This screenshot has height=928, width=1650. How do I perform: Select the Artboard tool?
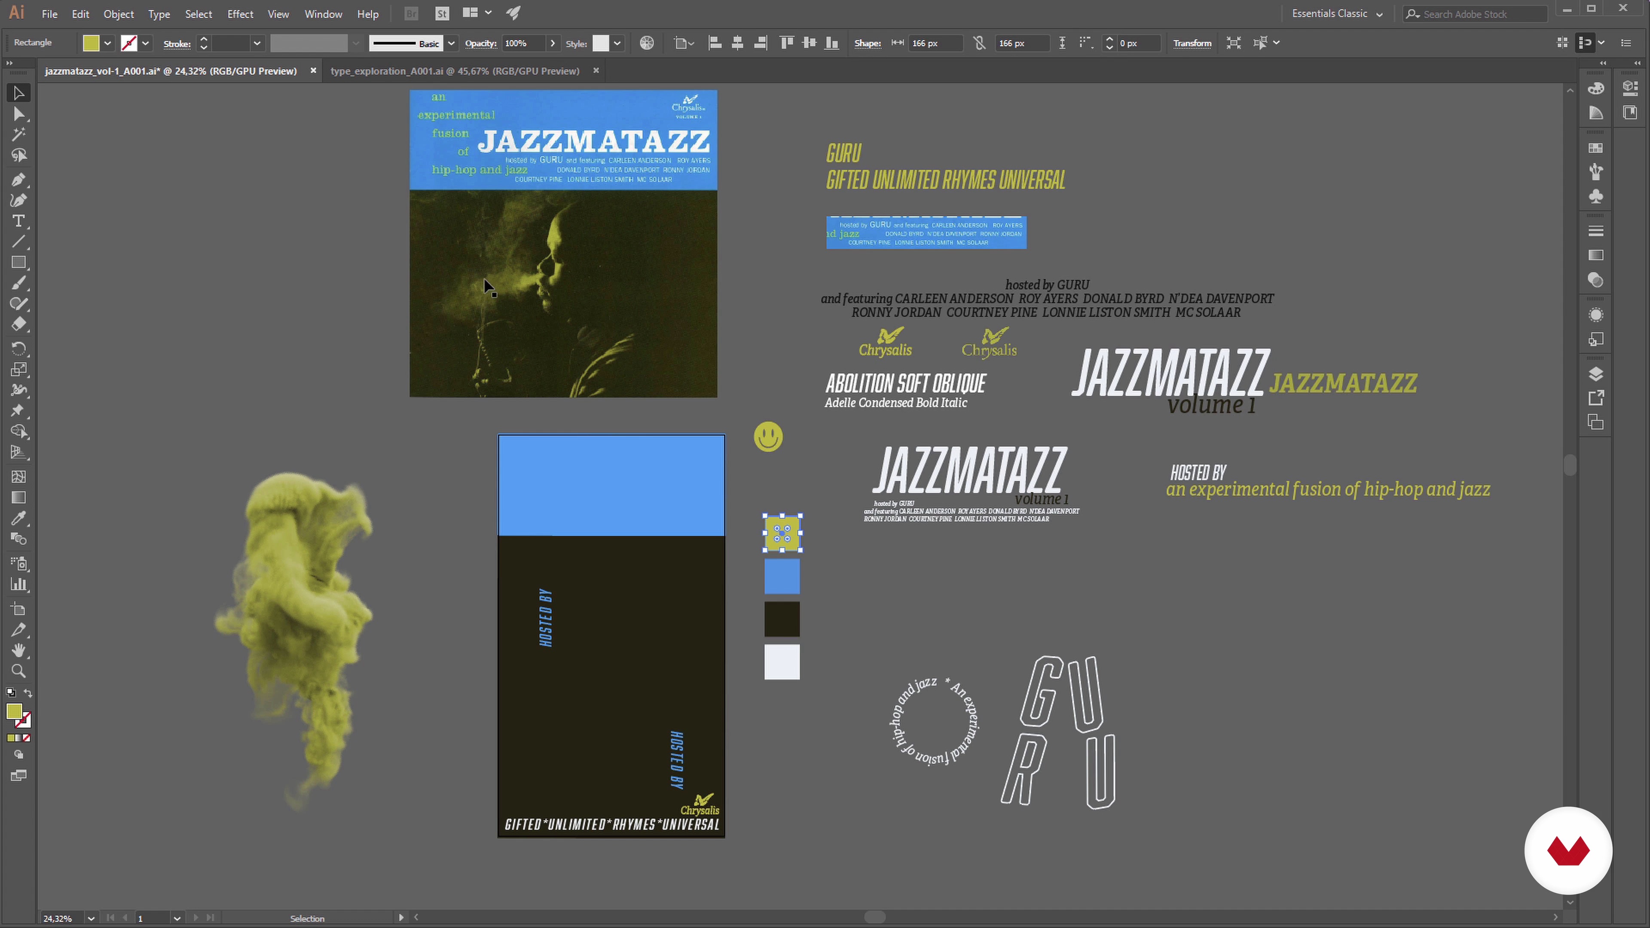click(x=18, y=609)
